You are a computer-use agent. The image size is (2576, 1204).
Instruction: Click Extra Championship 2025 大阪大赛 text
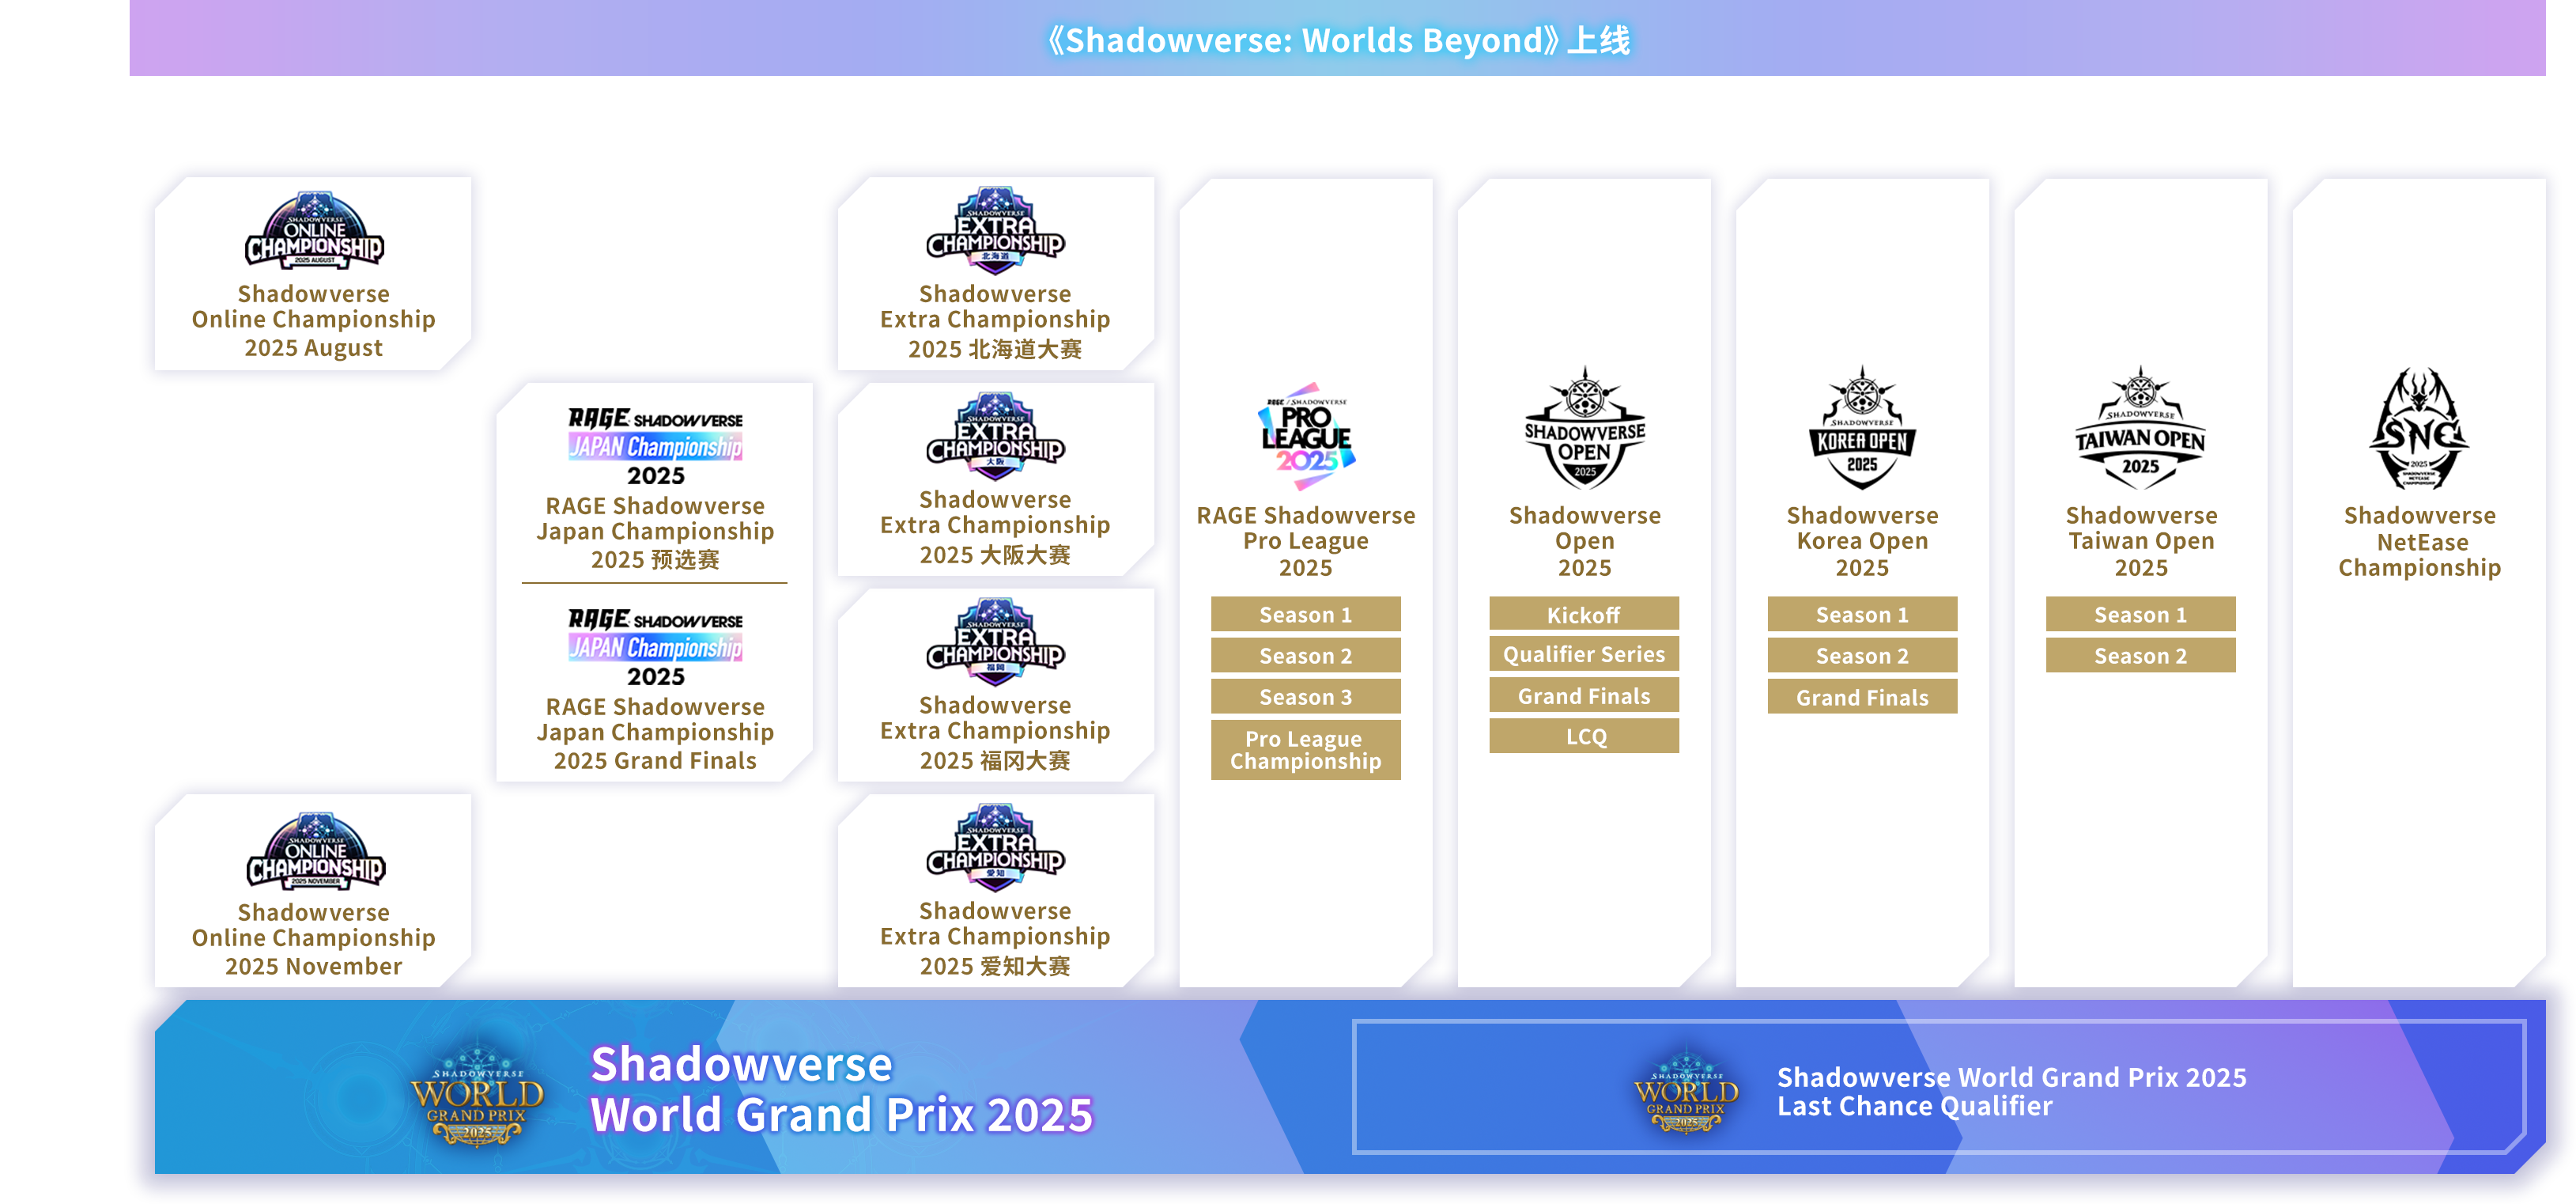click(x=995, y=526)
